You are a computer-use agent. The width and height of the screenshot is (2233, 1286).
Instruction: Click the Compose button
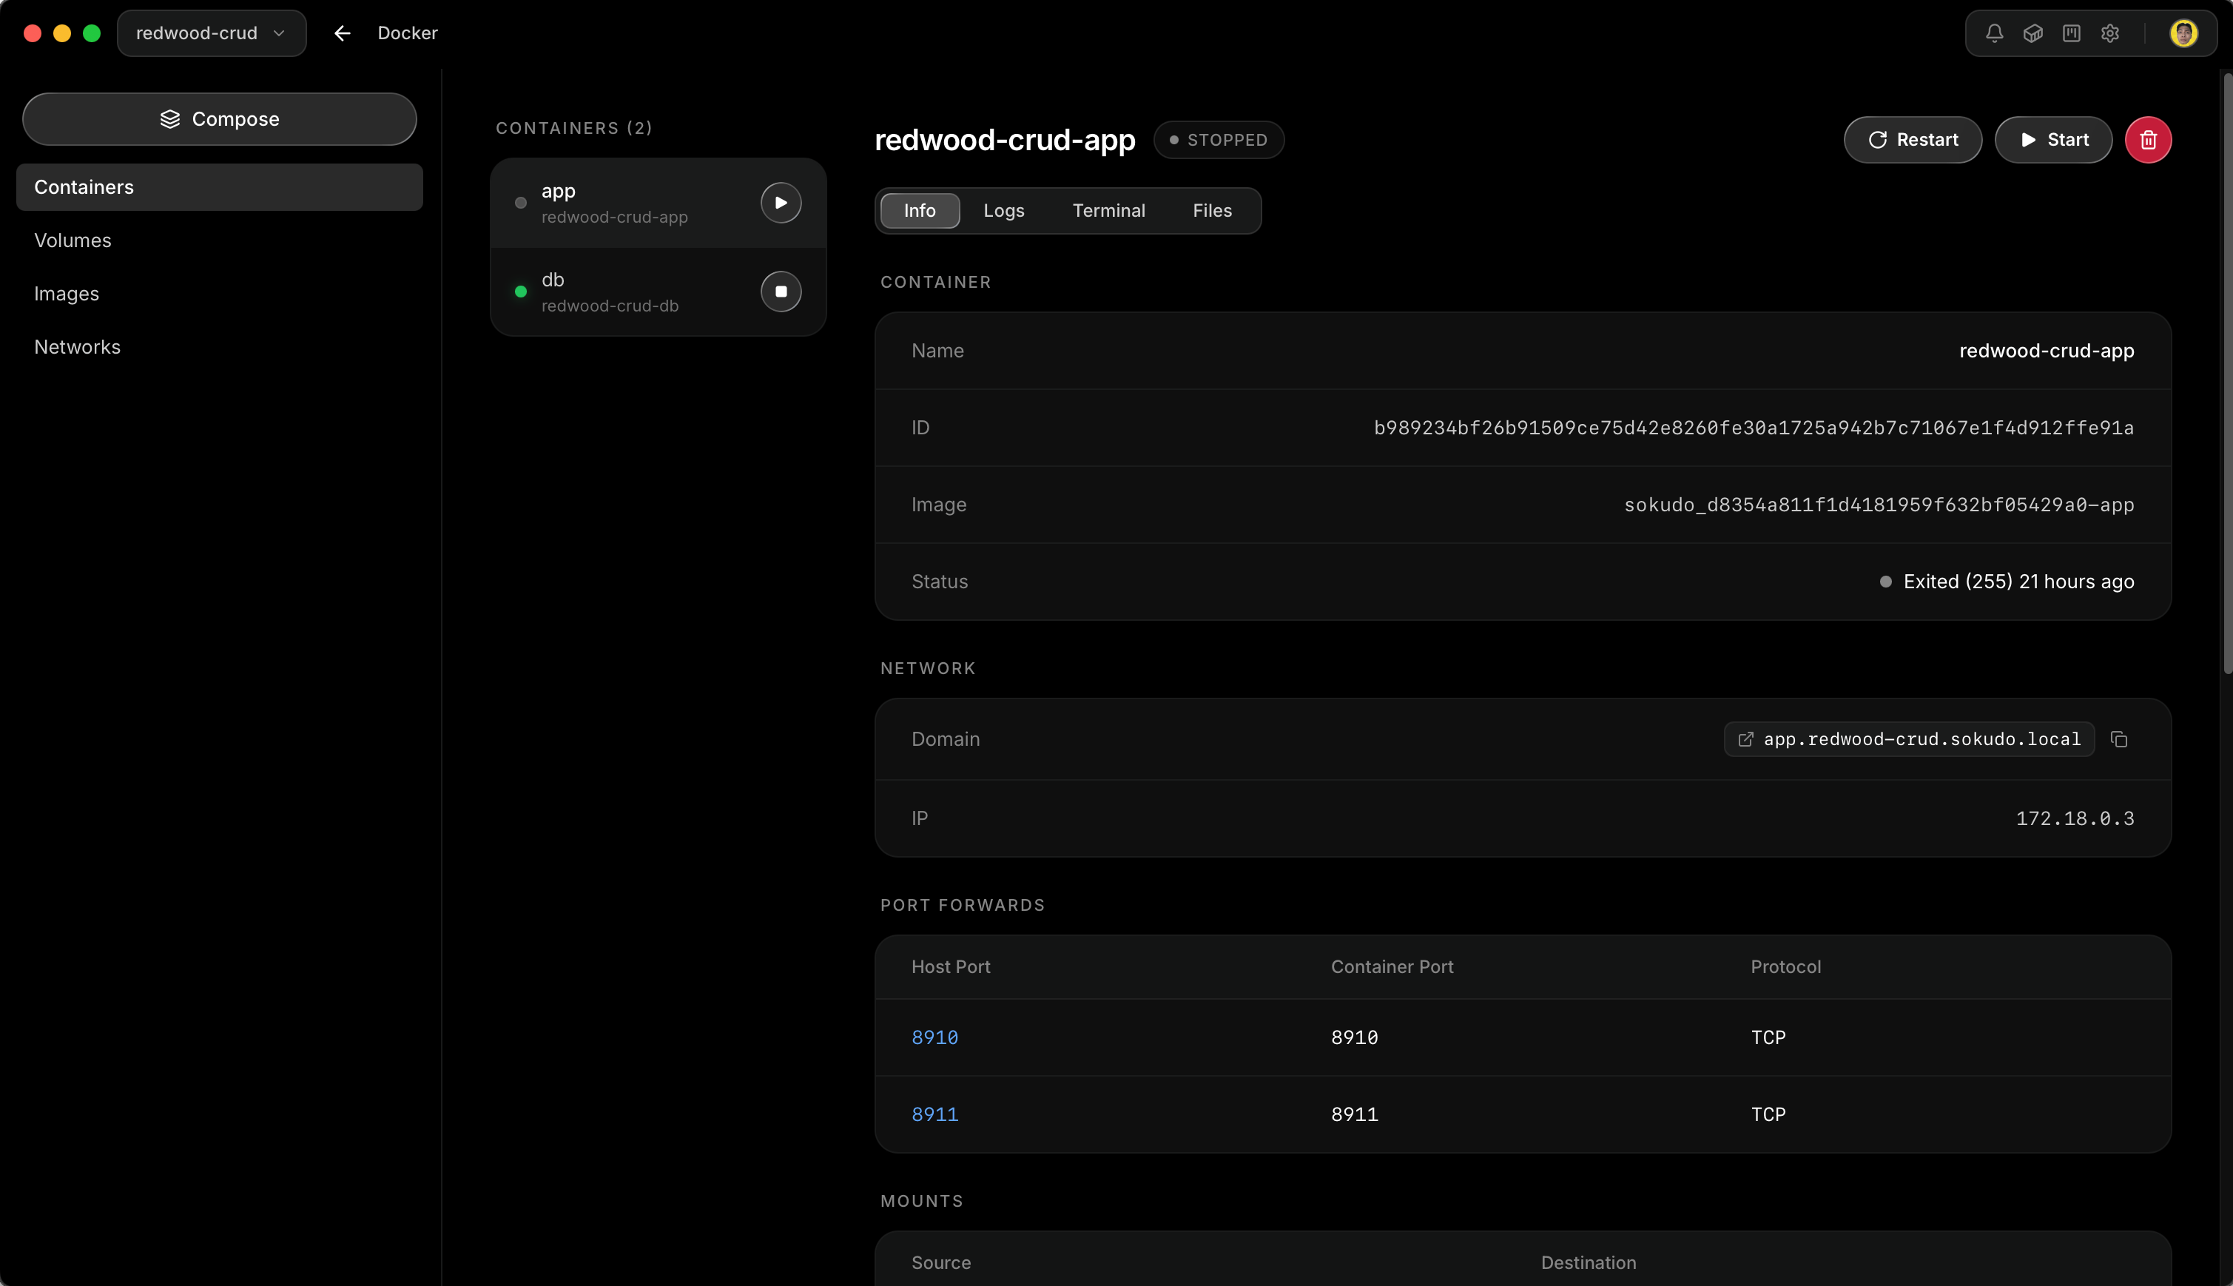(x=219, y=119)
